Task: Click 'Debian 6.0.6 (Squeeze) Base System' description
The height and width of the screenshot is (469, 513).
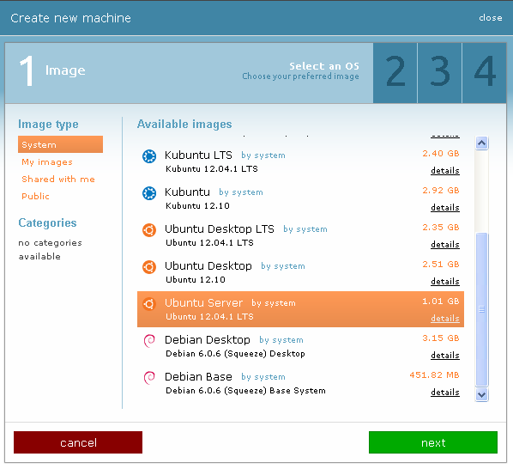Action: click(x=245, y=391)
